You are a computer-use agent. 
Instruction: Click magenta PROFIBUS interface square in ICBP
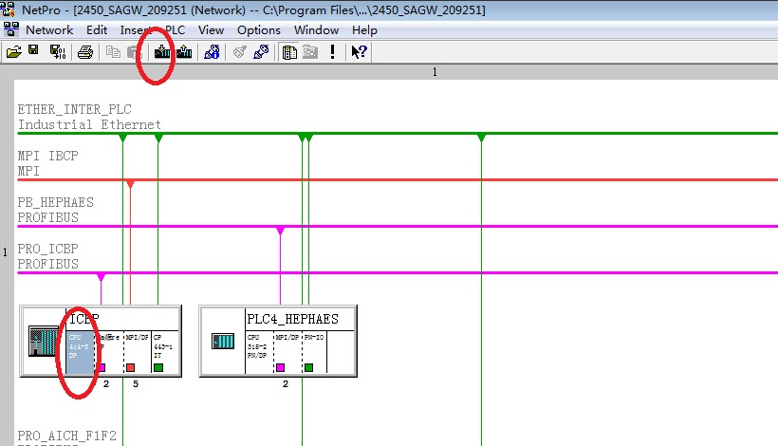click(102, 367)
